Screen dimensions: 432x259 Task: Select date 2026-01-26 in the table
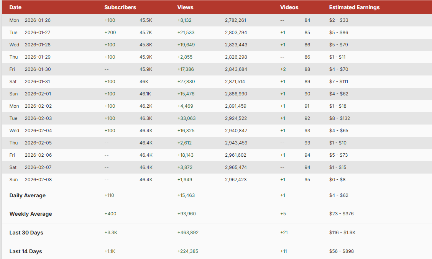click(x=38, y=20)
